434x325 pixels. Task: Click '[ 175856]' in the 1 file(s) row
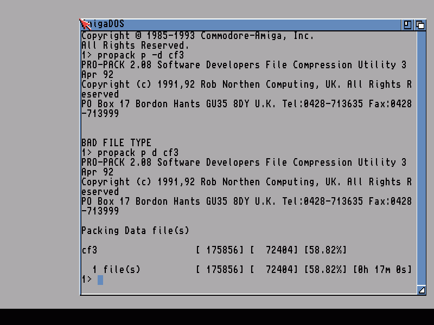[x=220, y=269]
